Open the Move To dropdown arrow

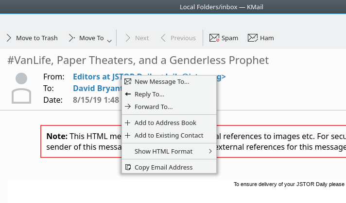(x=109, y=41)
